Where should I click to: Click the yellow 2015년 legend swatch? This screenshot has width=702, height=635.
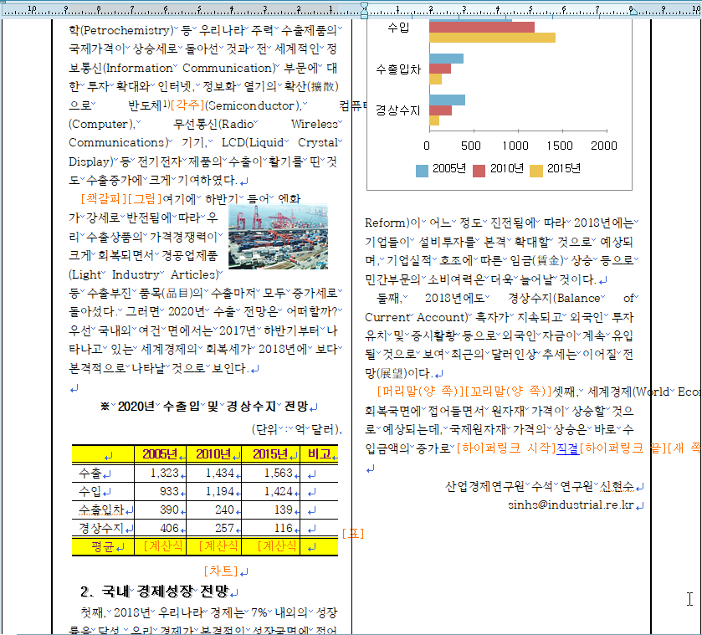pos(535,171)
